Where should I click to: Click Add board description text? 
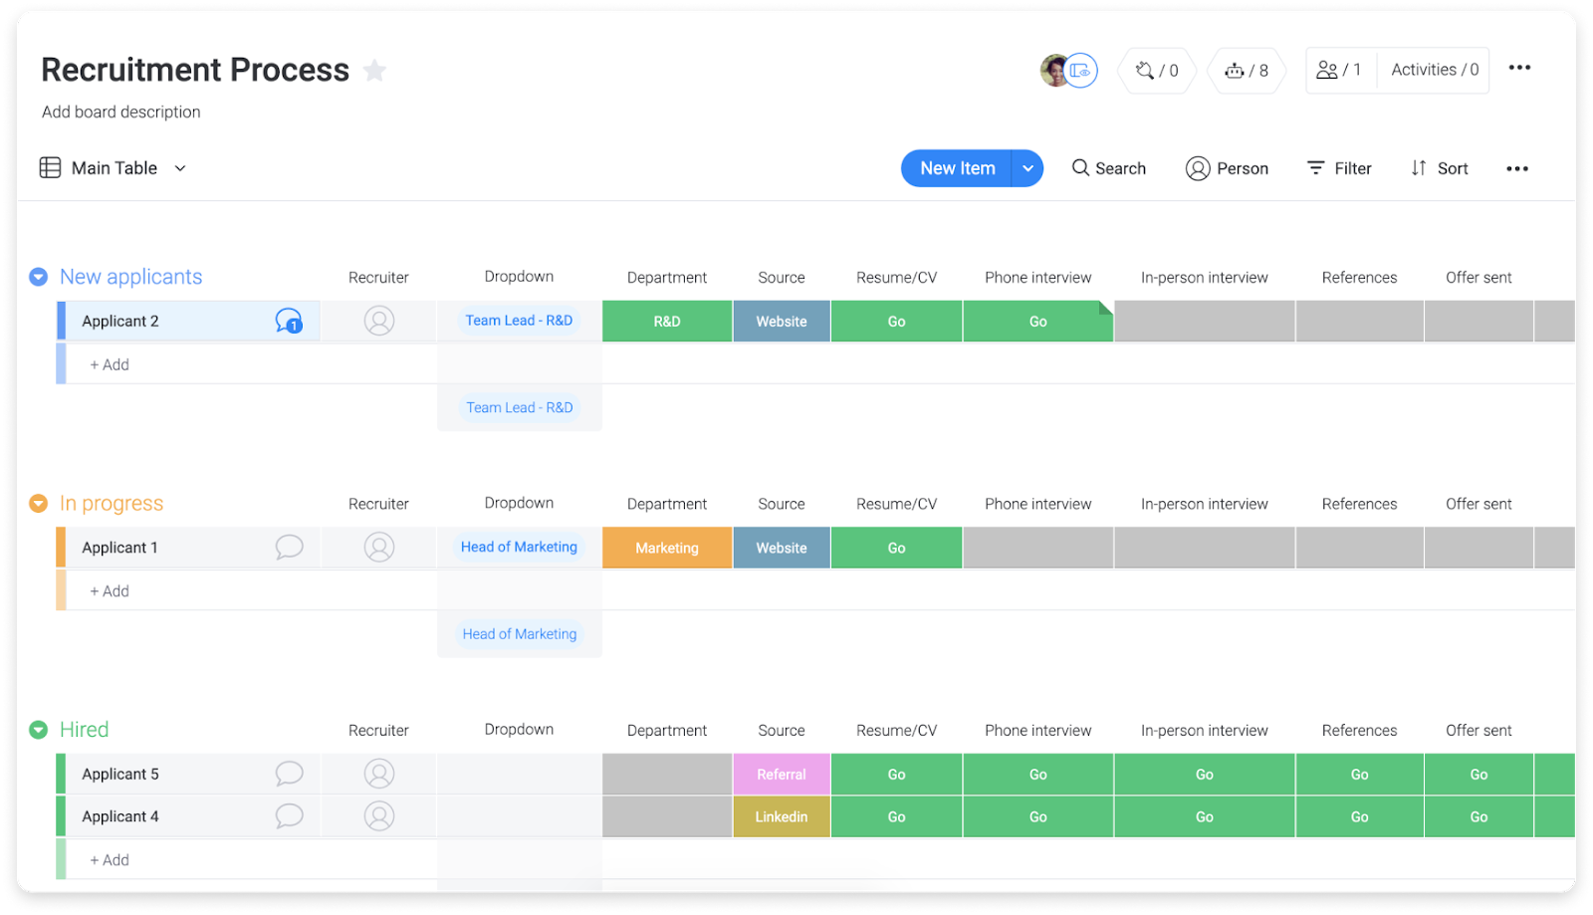[x=120, y=112]
